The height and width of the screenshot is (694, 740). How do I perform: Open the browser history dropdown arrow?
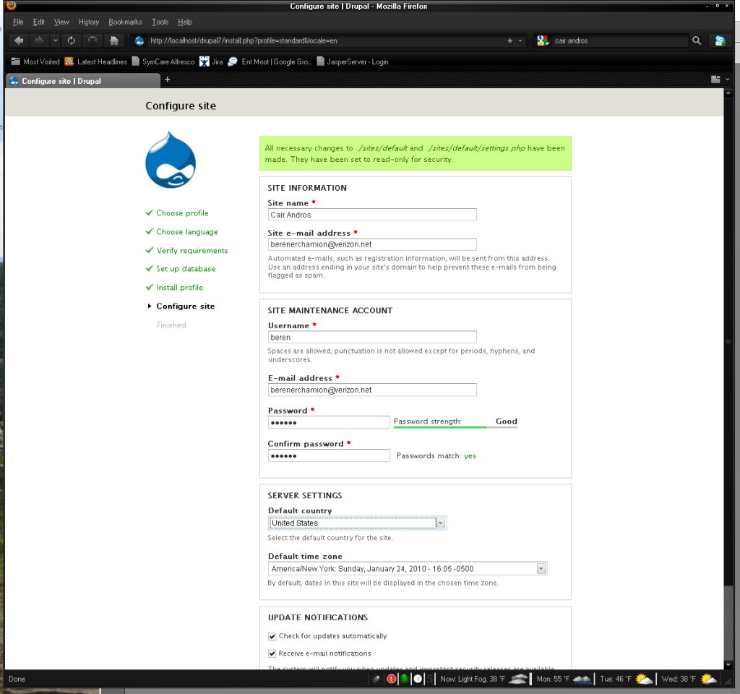tap(55, 40)
